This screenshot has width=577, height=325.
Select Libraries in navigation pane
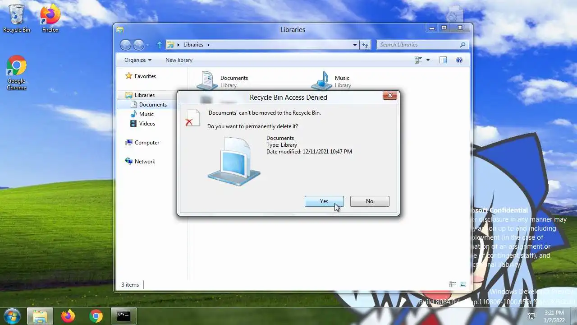click(140, 95)
